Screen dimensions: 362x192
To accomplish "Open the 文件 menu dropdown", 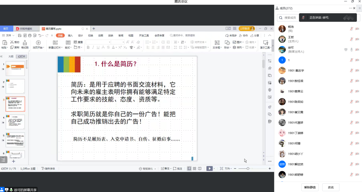I will 9,36.
